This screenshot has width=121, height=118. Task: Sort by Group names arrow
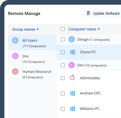[38, 29]
